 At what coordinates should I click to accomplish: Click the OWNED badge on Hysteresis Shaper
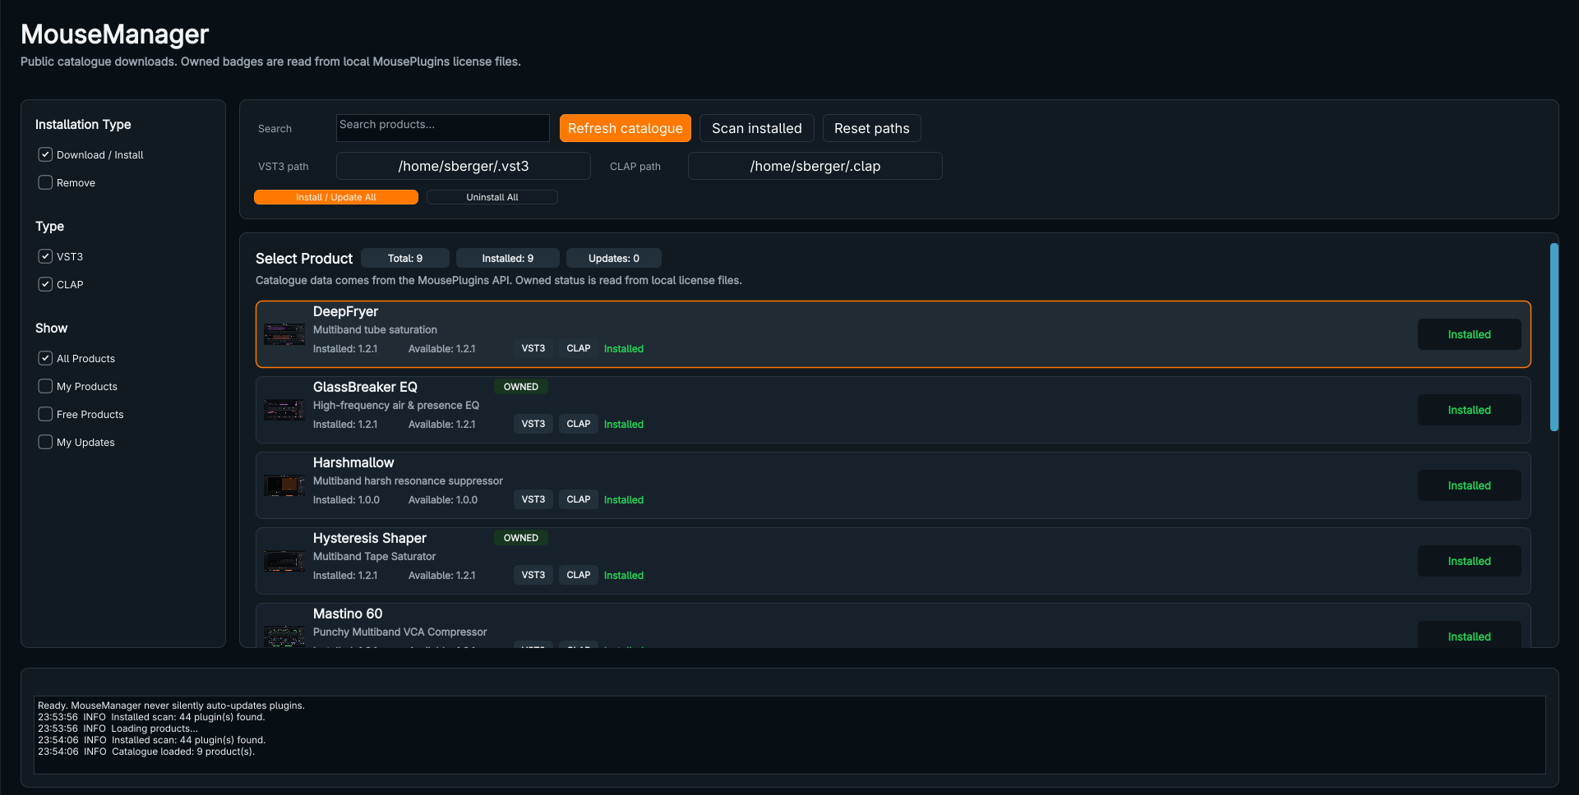coord(521,538)
